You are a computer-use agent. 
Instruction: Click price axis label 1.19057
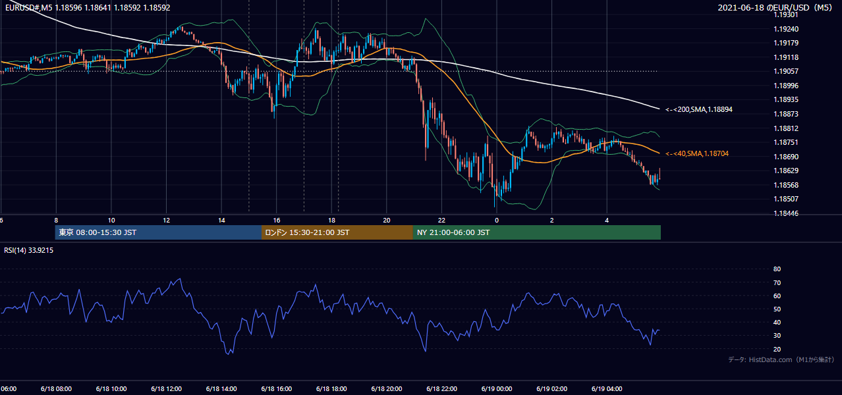click(x=785, y=71)
